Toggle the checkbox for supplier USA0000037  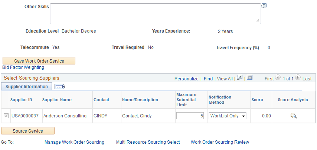pyautogui.click(x=6, y=116)
